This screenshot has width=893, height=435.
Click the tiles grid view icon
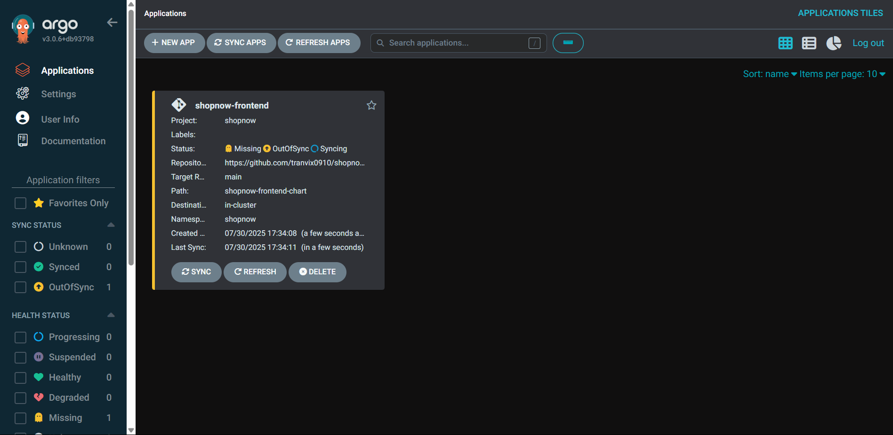tap(785, 43)
